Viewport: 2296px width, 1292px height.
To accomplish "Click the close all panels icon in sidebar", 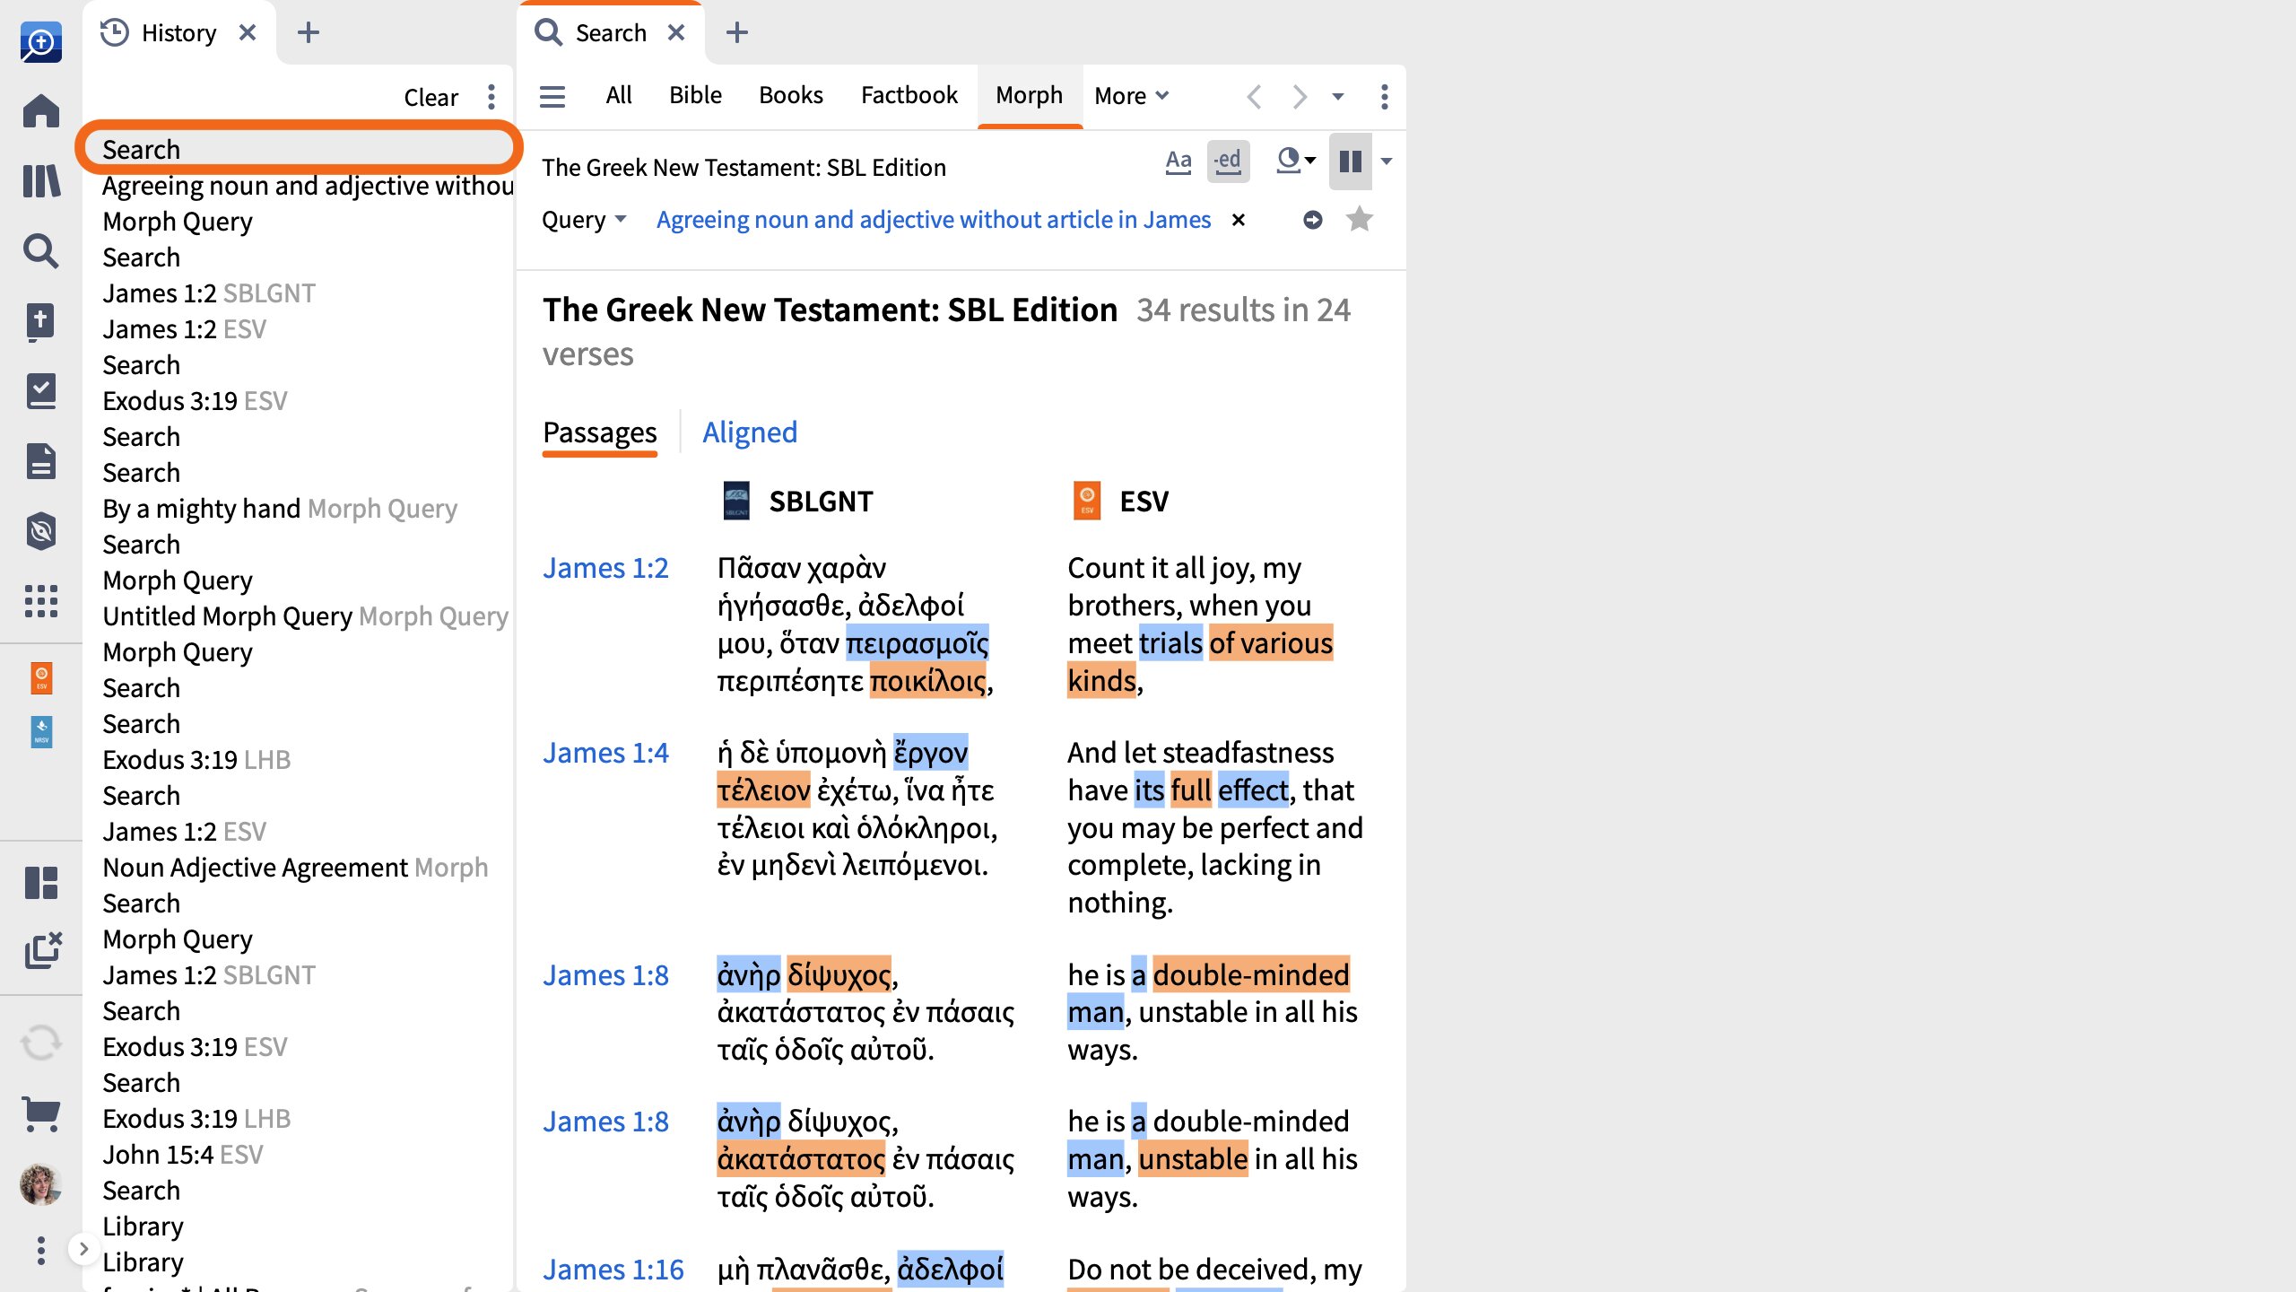I will 41,951.
